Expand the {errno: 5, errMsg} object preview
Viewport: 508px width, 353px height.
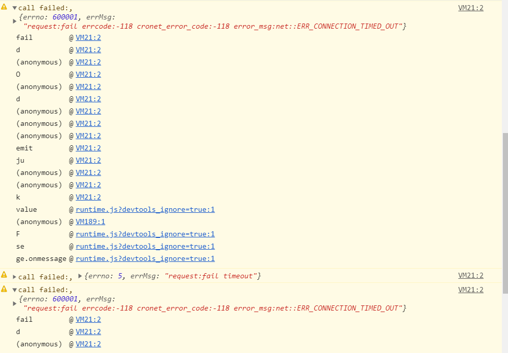pyautogui.click(x=80, y=276)
